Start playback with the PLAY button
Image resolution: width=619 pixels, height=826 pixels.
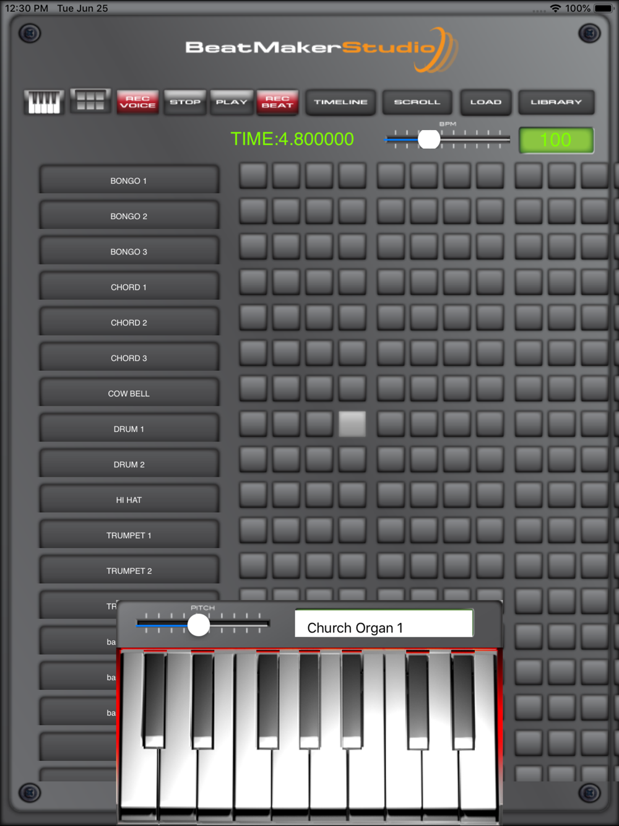coord(232,102)
